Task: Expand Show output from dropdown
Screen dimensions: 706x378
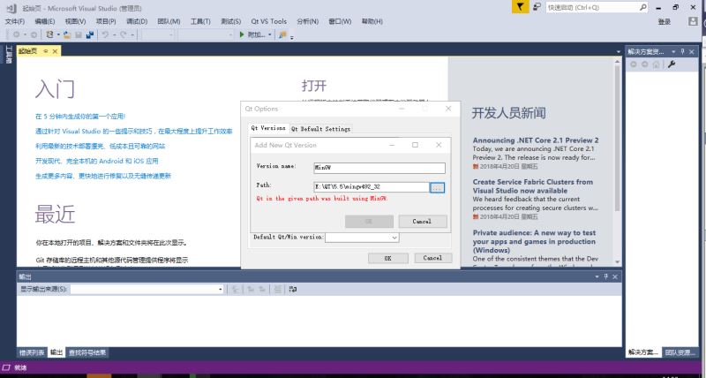Action: click(x=220, y=290)
